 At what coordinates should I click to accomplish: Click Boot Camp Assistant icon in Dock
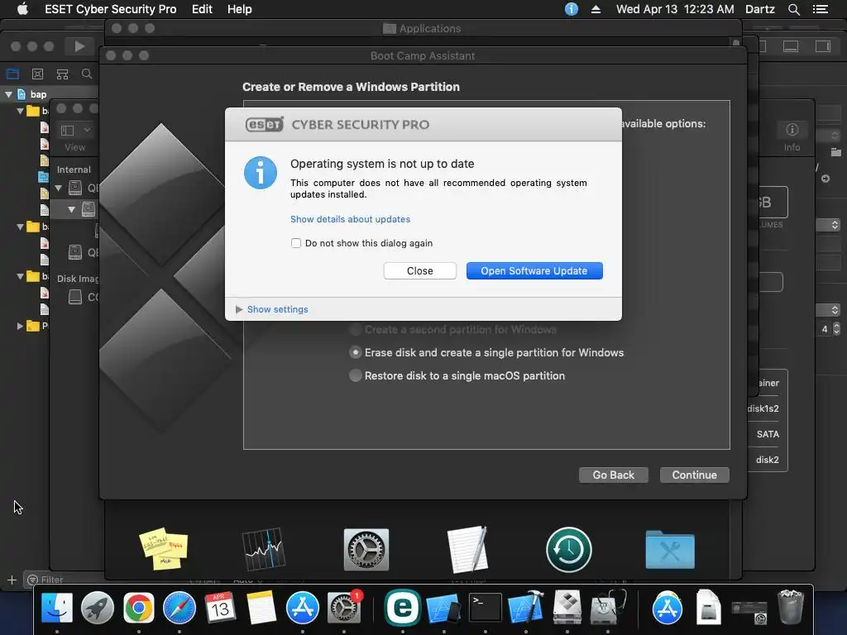[x=567, y=608]
